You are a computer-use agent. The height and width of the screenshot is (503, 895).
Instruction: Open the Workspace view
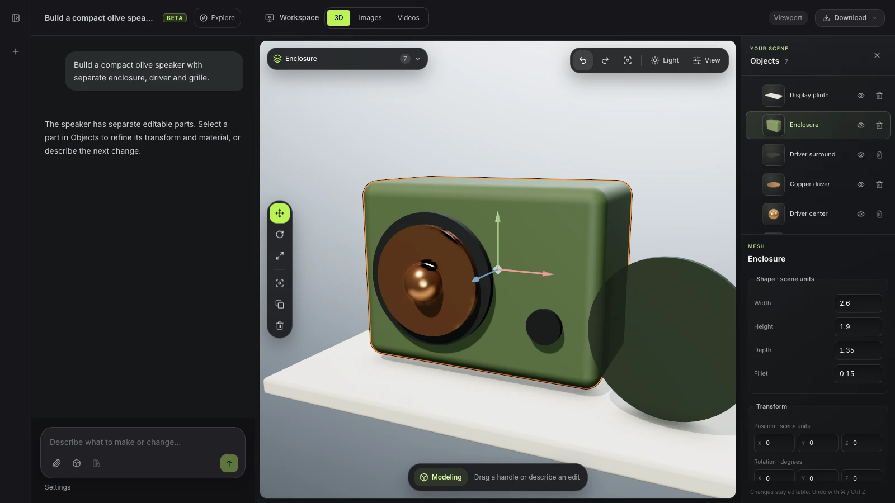292,18
